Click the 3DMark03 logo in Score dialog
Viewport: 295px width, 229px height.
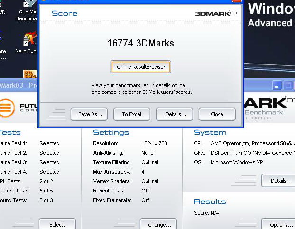[x=216, y=13]
